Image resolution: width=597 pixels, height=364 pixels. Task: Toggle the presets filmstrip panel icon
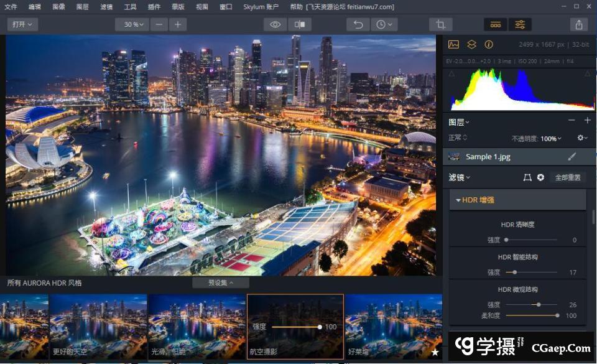click(496, 24)
